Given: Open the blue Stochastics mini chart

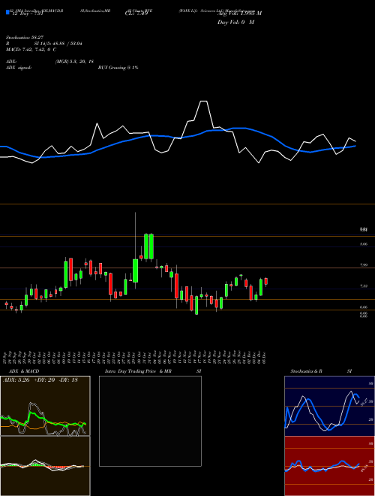Looking at the screenshot, I should pyautogui.click(x=329, y=406).
